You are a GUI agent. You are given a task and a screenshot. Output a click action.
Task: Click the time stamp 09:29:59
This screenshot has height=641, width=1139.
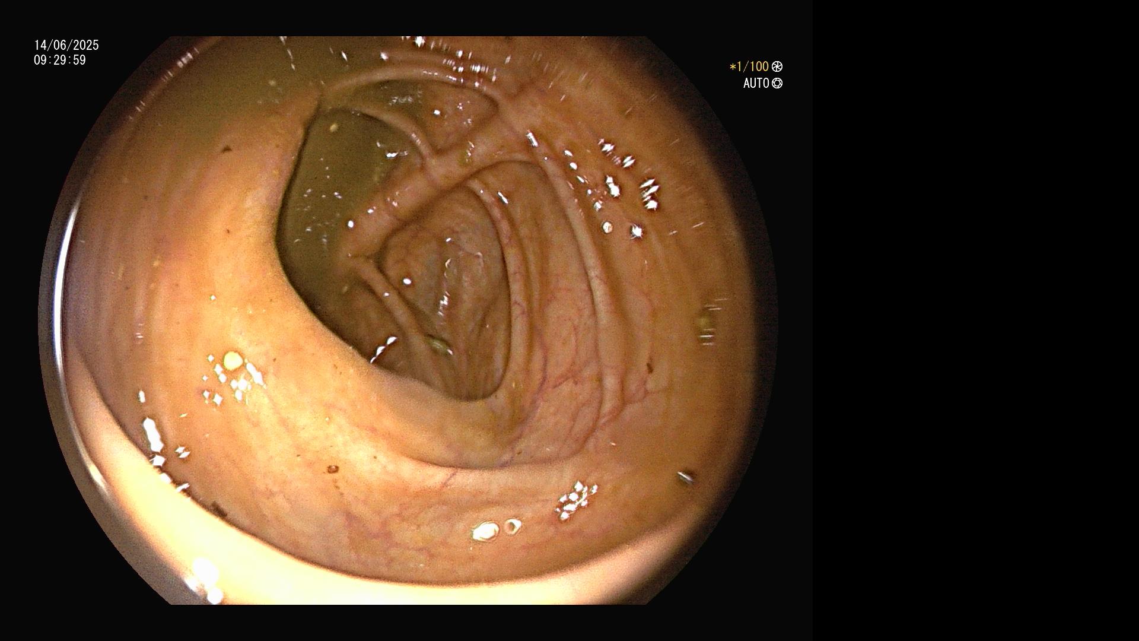pos(60,61)
